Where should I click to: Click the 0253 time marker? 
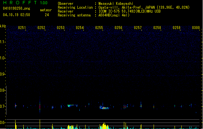[61, 28]
